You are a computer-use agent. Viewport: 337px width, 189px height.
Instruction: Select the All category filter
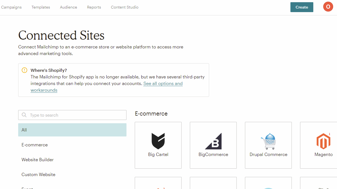[x=72, y=130]
